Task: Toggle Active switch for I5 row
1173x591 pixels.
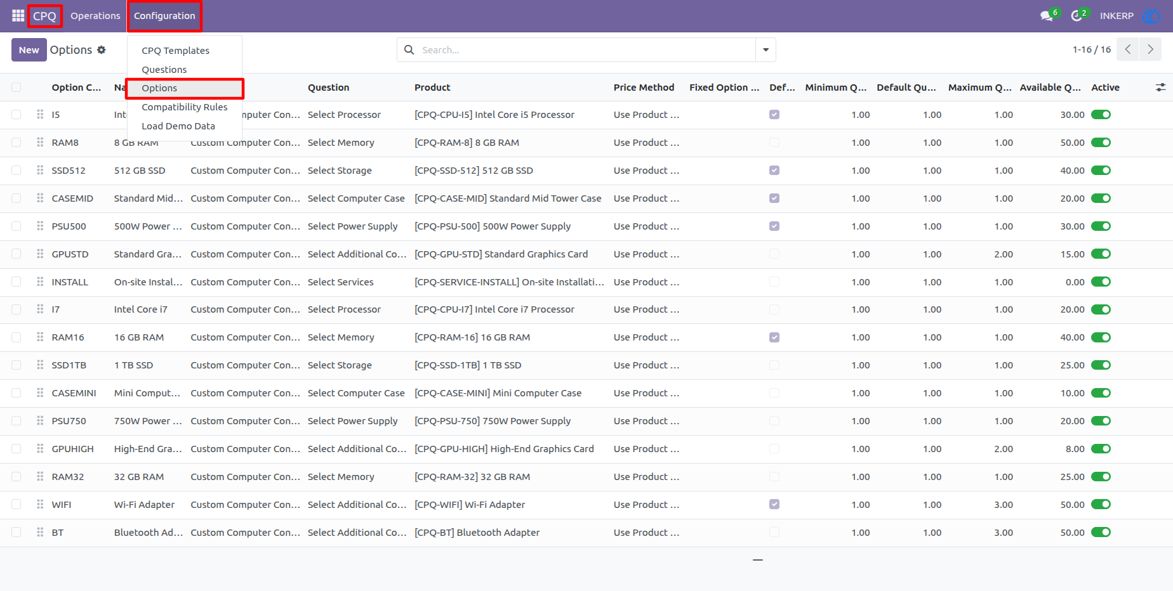Action: (x=1101, y=114)
